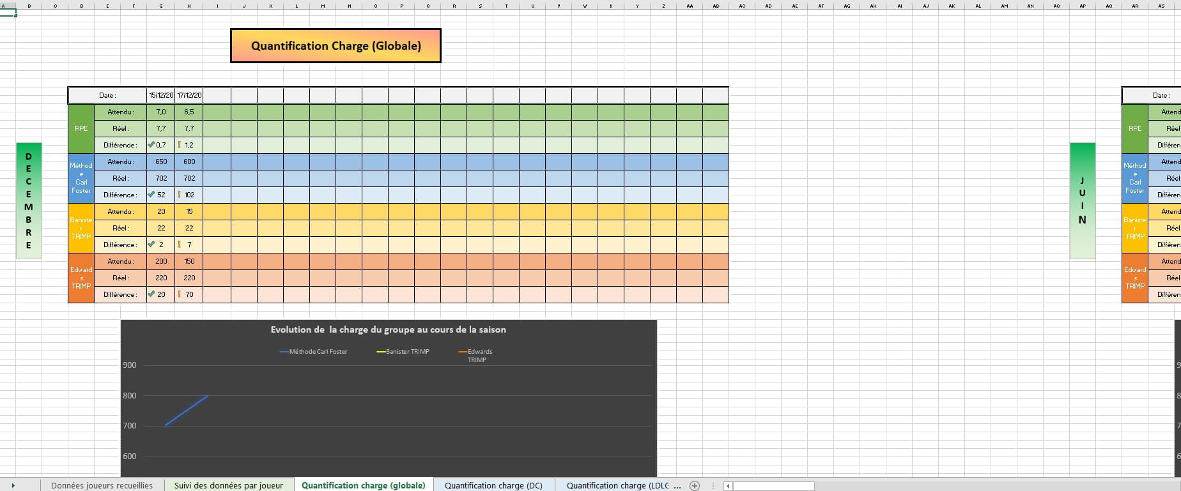This screenshot has height=491, width=1181.
Task: Click the 600 axis label in the chart
Action: pyautogui.click(x=129, y=457)
